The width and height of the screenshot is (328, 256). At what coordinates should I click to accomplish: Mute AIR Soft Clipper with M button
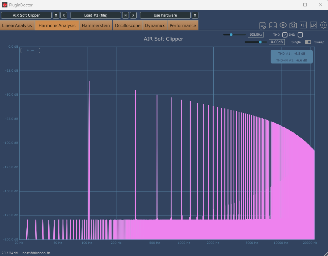click(x=56, y=15)
